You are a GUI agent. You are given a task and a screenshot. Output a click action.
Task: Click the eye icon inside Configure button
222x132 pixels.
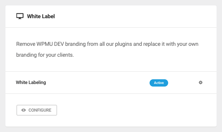(24, 110)
